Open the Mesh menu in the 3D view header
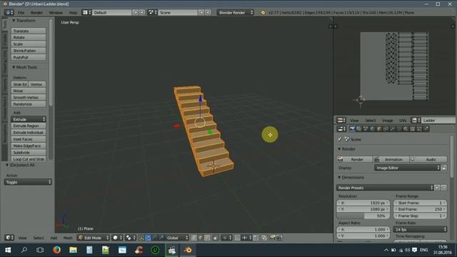 [x=68, y=238]
